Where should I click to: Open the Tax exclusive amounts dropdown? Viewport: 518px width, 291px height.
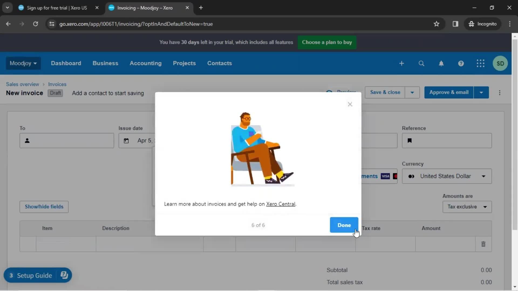[467, 207]
